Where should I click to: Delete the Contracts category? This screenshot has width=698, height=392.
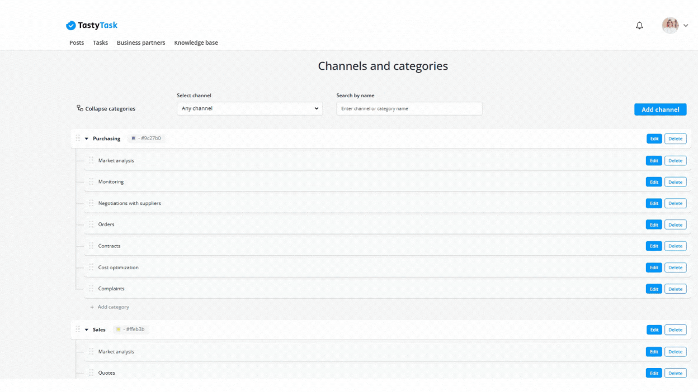point(675,246)
